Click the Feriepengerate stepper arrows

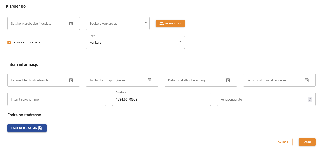[x=310, y=99]
